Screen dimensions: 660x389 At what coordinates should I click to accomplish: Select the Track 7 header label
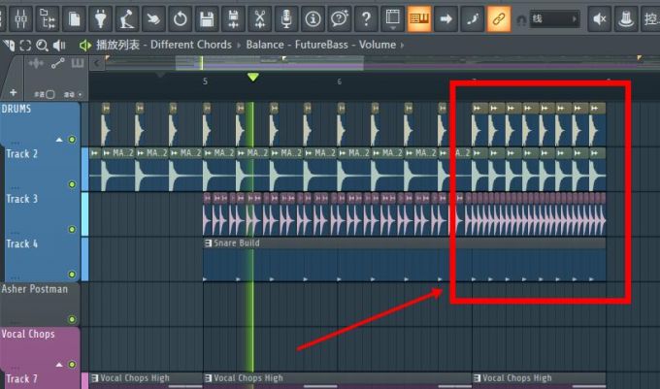coord(22,379)
